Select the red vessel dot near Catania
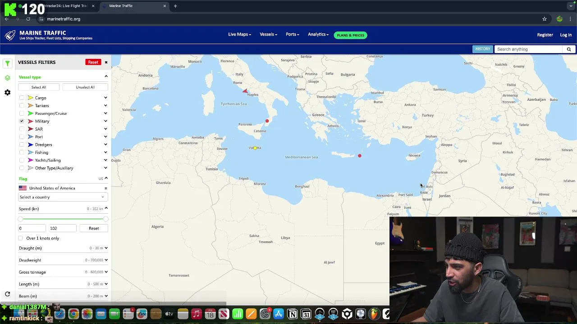 (267, 121)
